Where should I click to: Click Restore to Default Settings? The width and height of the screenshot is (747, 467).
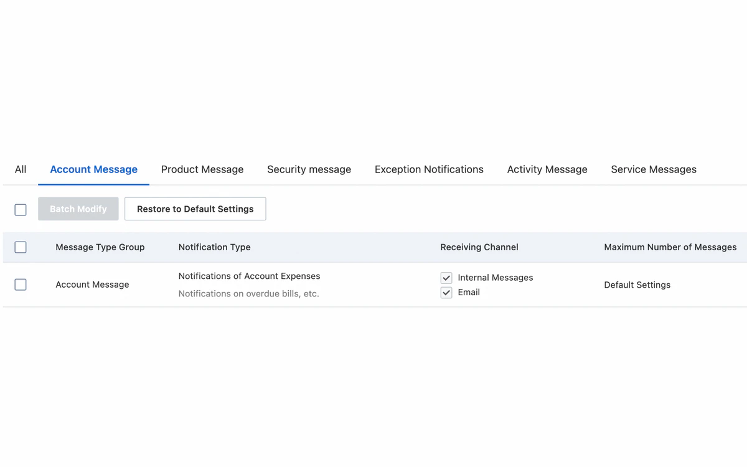[195, 209]
